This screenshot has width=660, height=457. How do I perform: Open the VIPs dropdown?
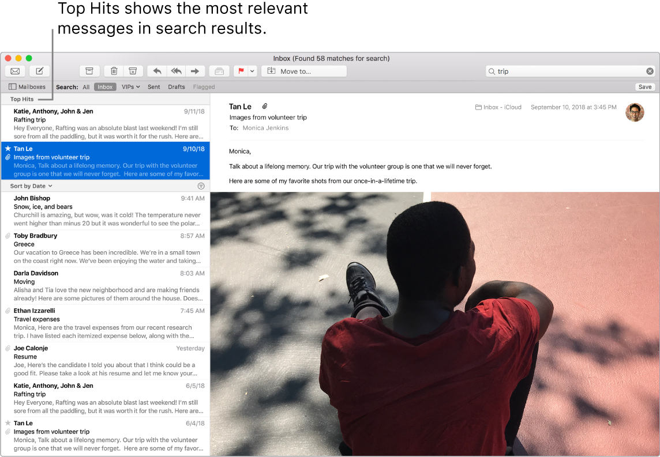click(x=130, y=86)
